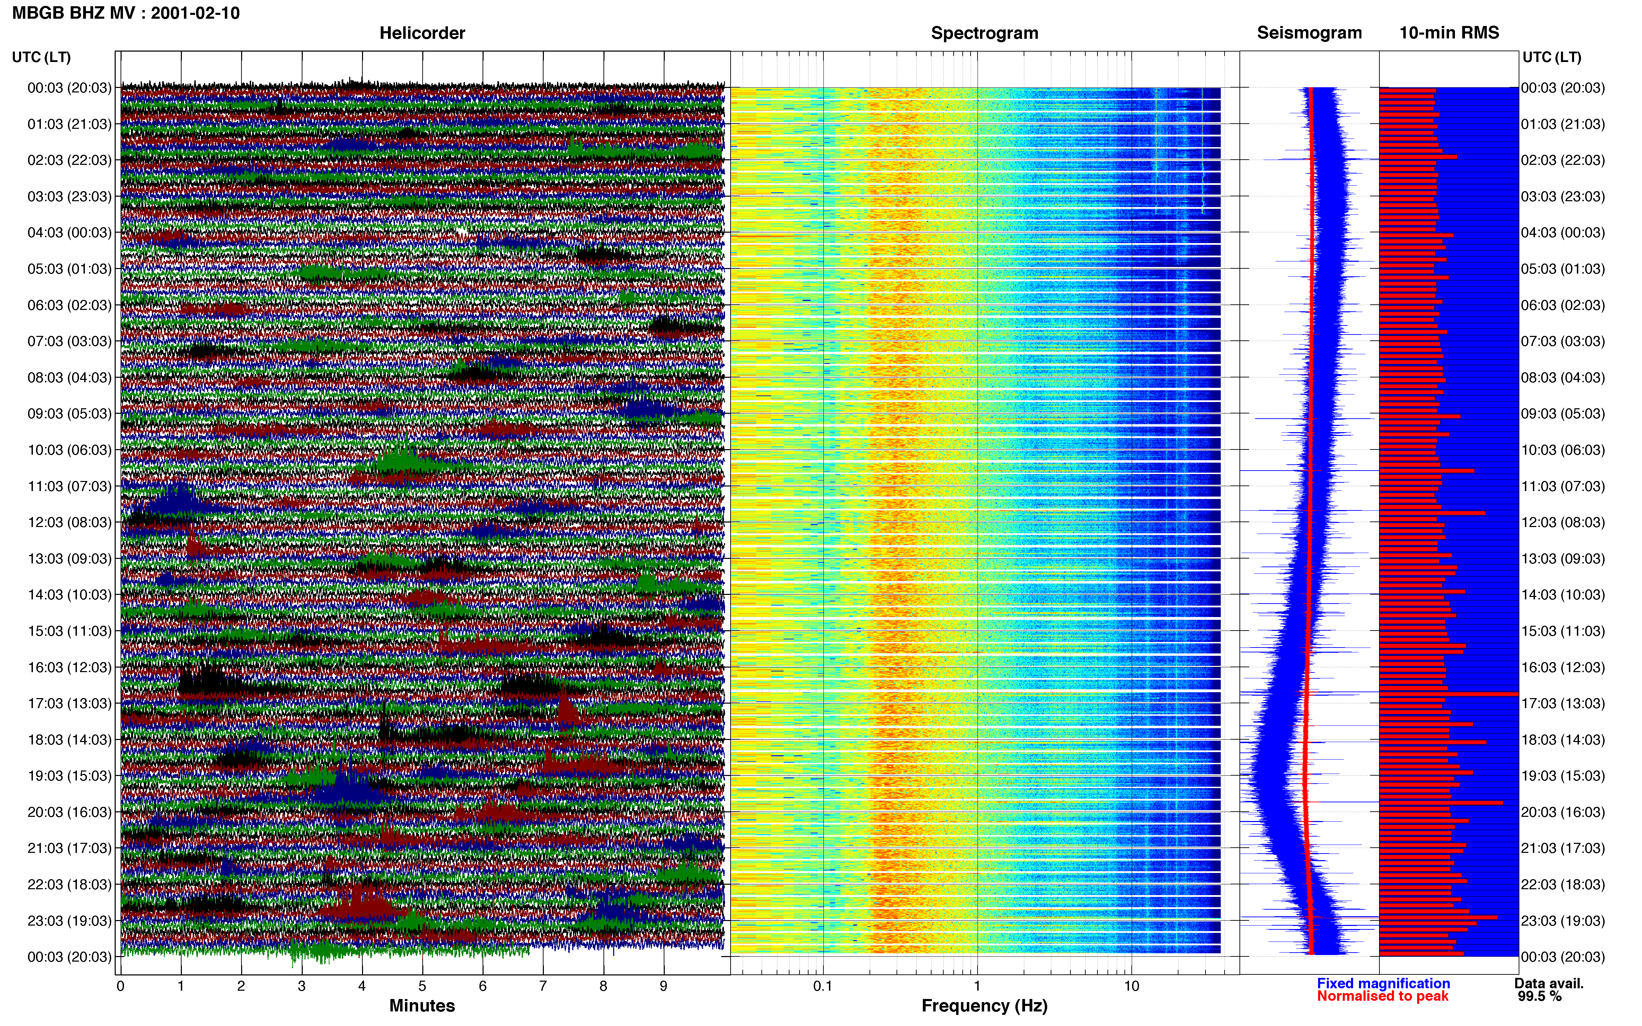Select RMS-side time label "21:03 (17:03)"
The width and height of the screenshot is (1642, 1026).
tap(1563, 848)
